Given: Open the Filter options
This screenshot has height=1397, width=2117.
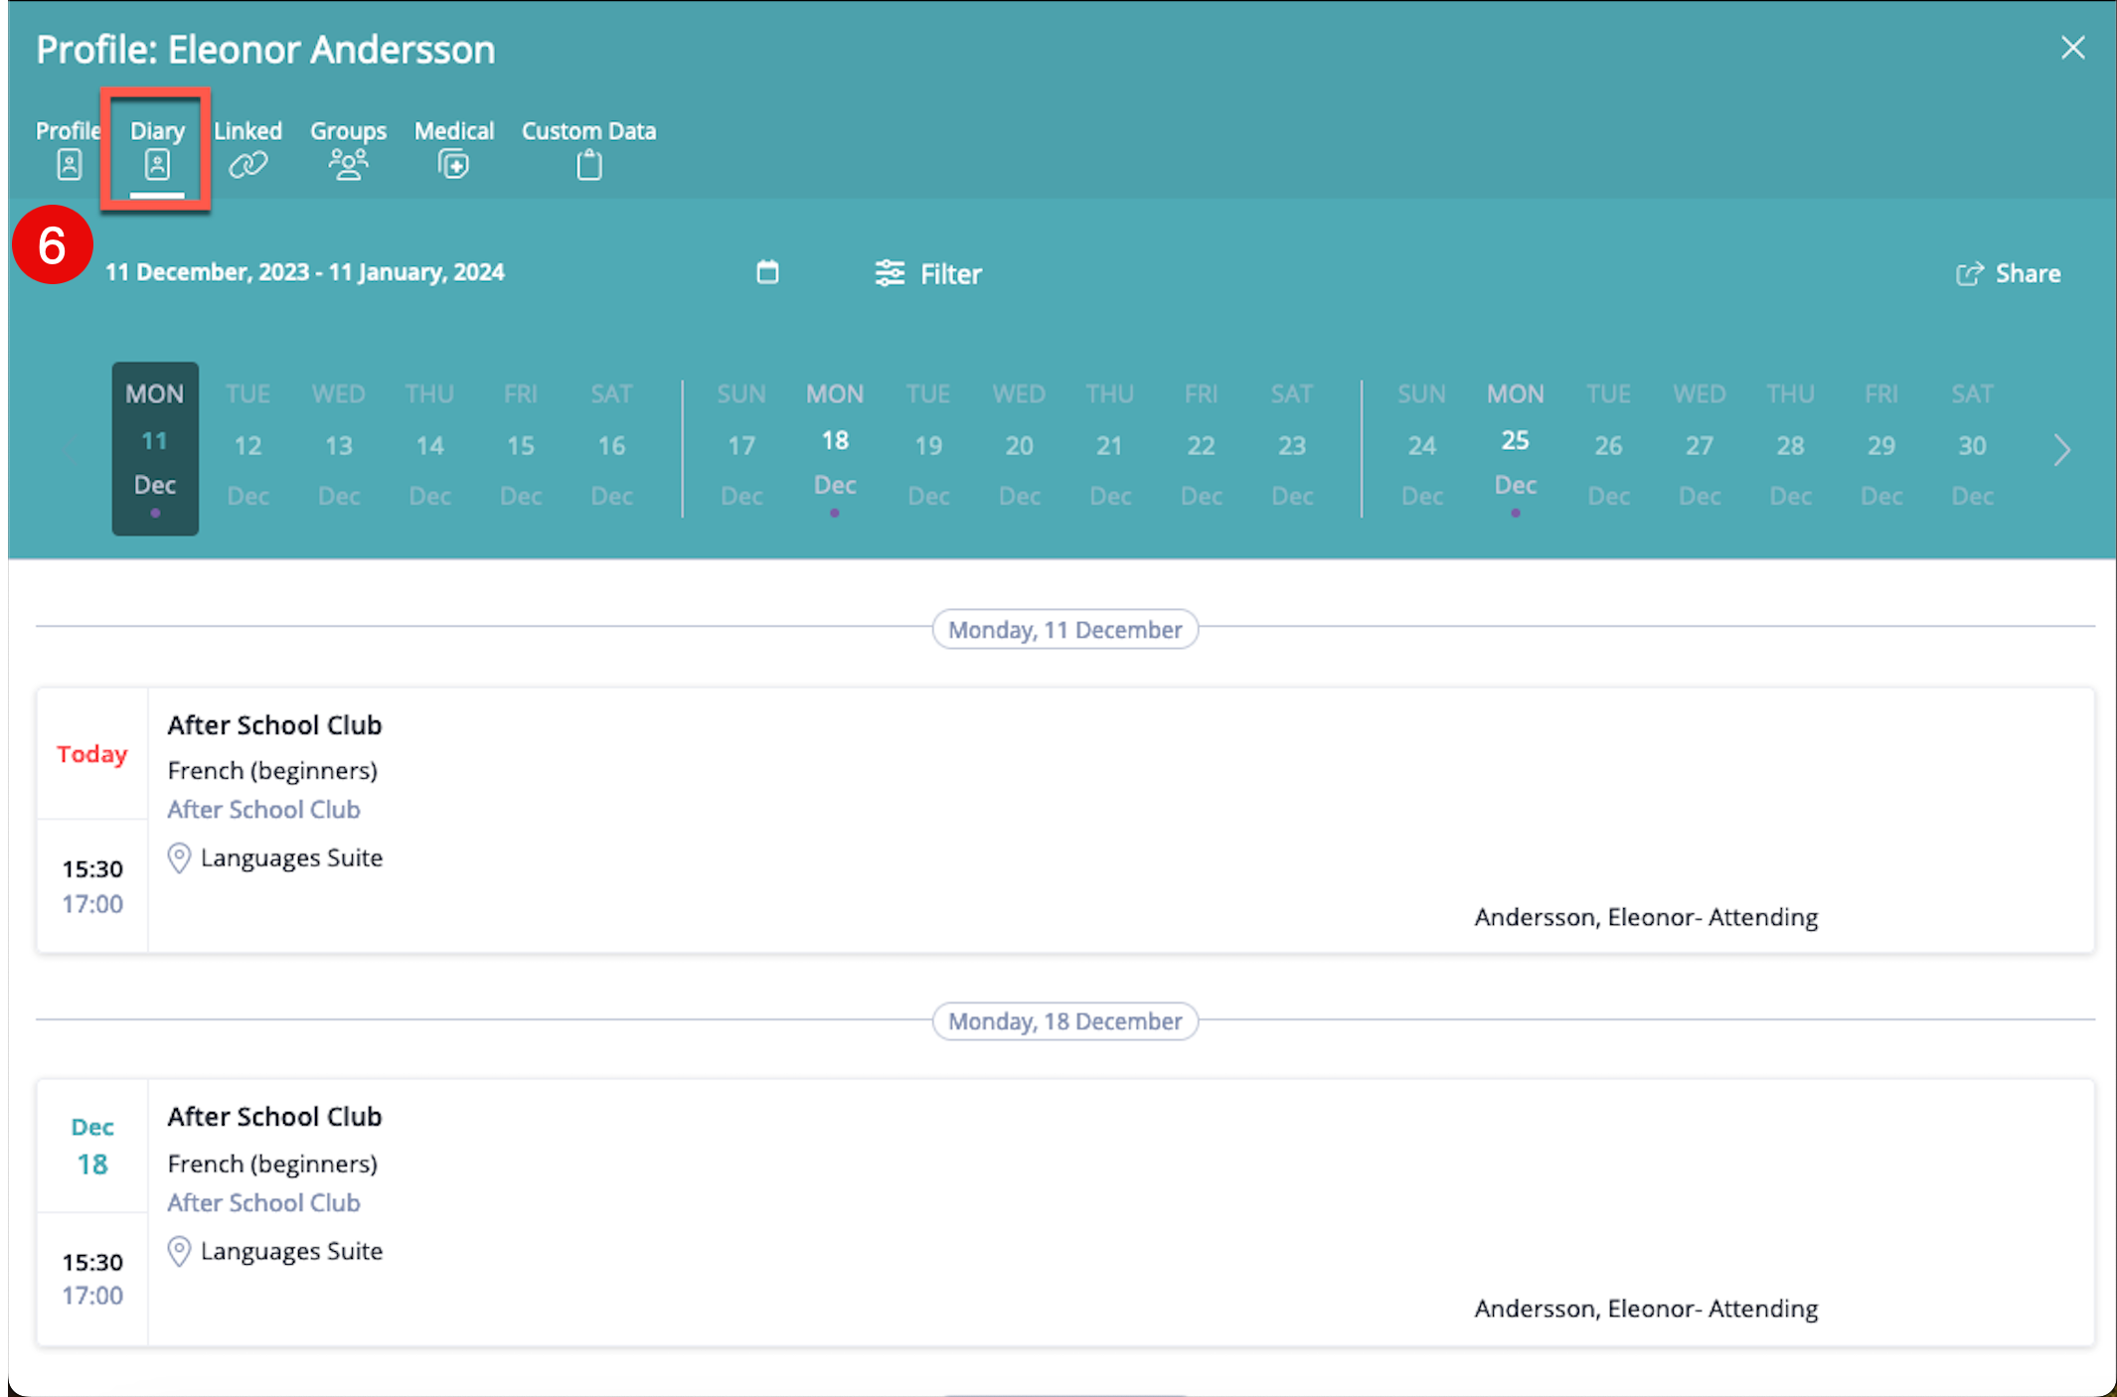Looking at the screenshot, I should pyautogui.click(x=928, y=273).
